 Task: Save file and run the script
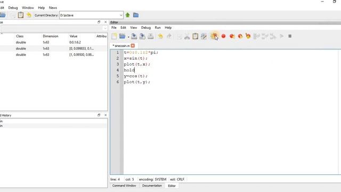214,36
